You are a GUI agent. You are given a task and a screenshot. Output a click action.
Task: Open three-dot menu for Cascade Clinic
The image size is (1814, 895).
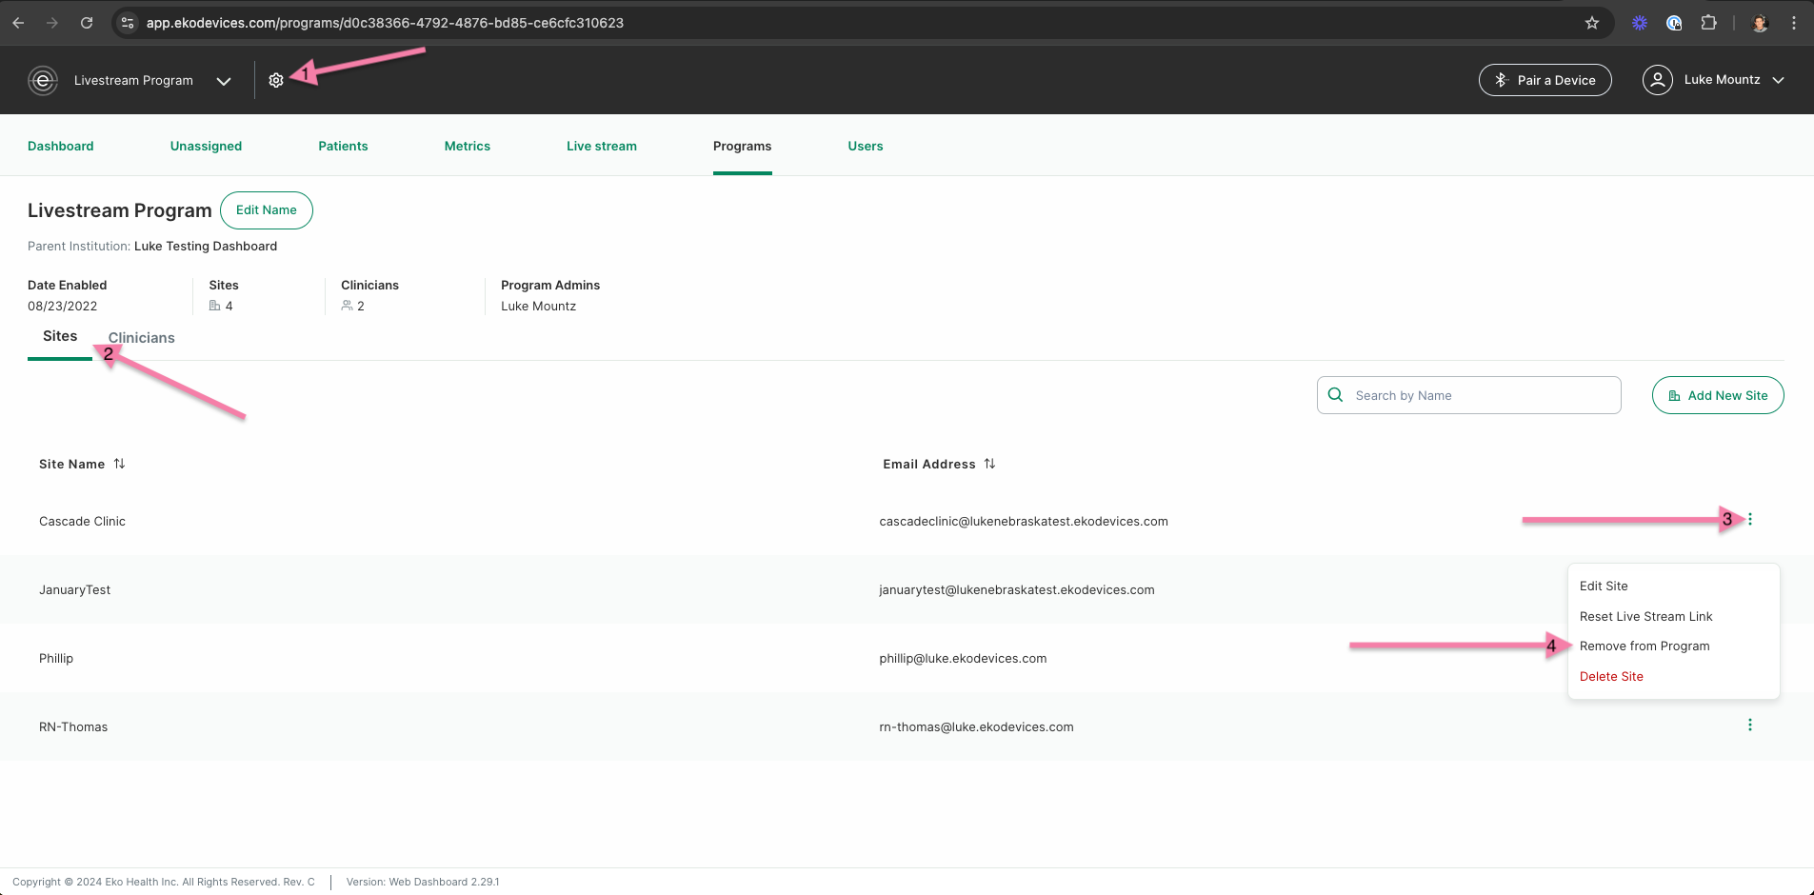pyautogui.click(x=1750, y=520)
